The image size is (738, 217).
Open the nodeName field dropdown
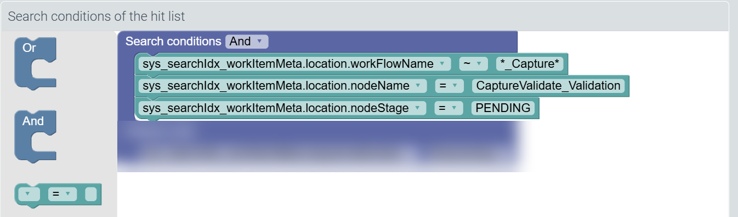(283, 86)
